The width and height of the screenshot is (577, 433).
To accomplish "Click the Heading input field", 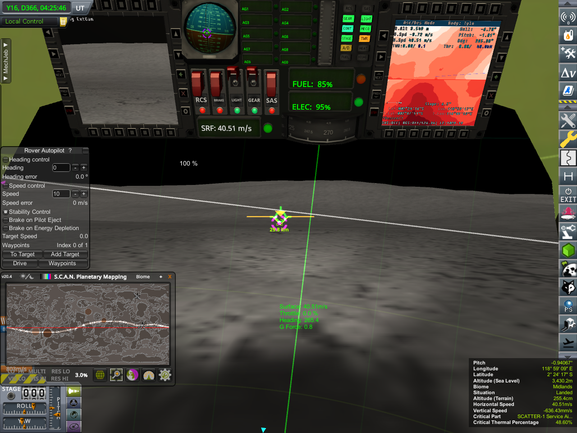I will 61,168.
